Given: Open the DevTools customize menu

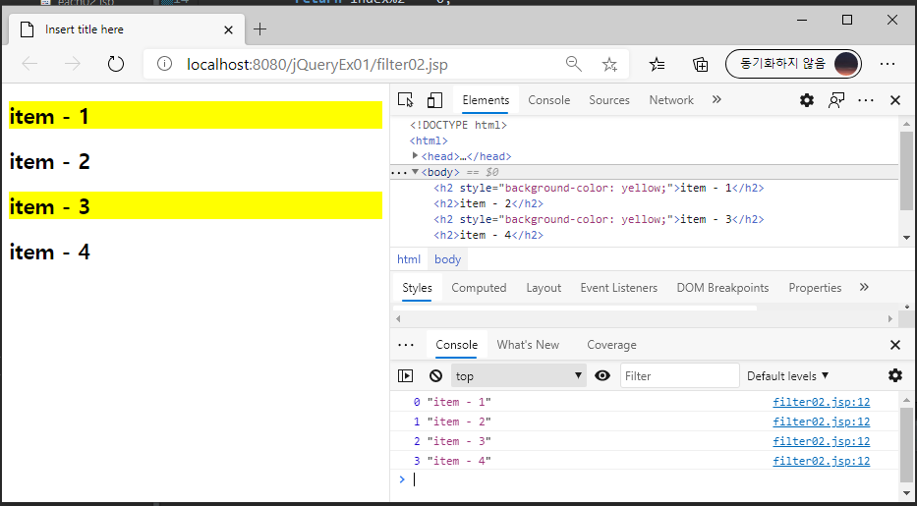Looking at the screenshot, I should 866,100.
